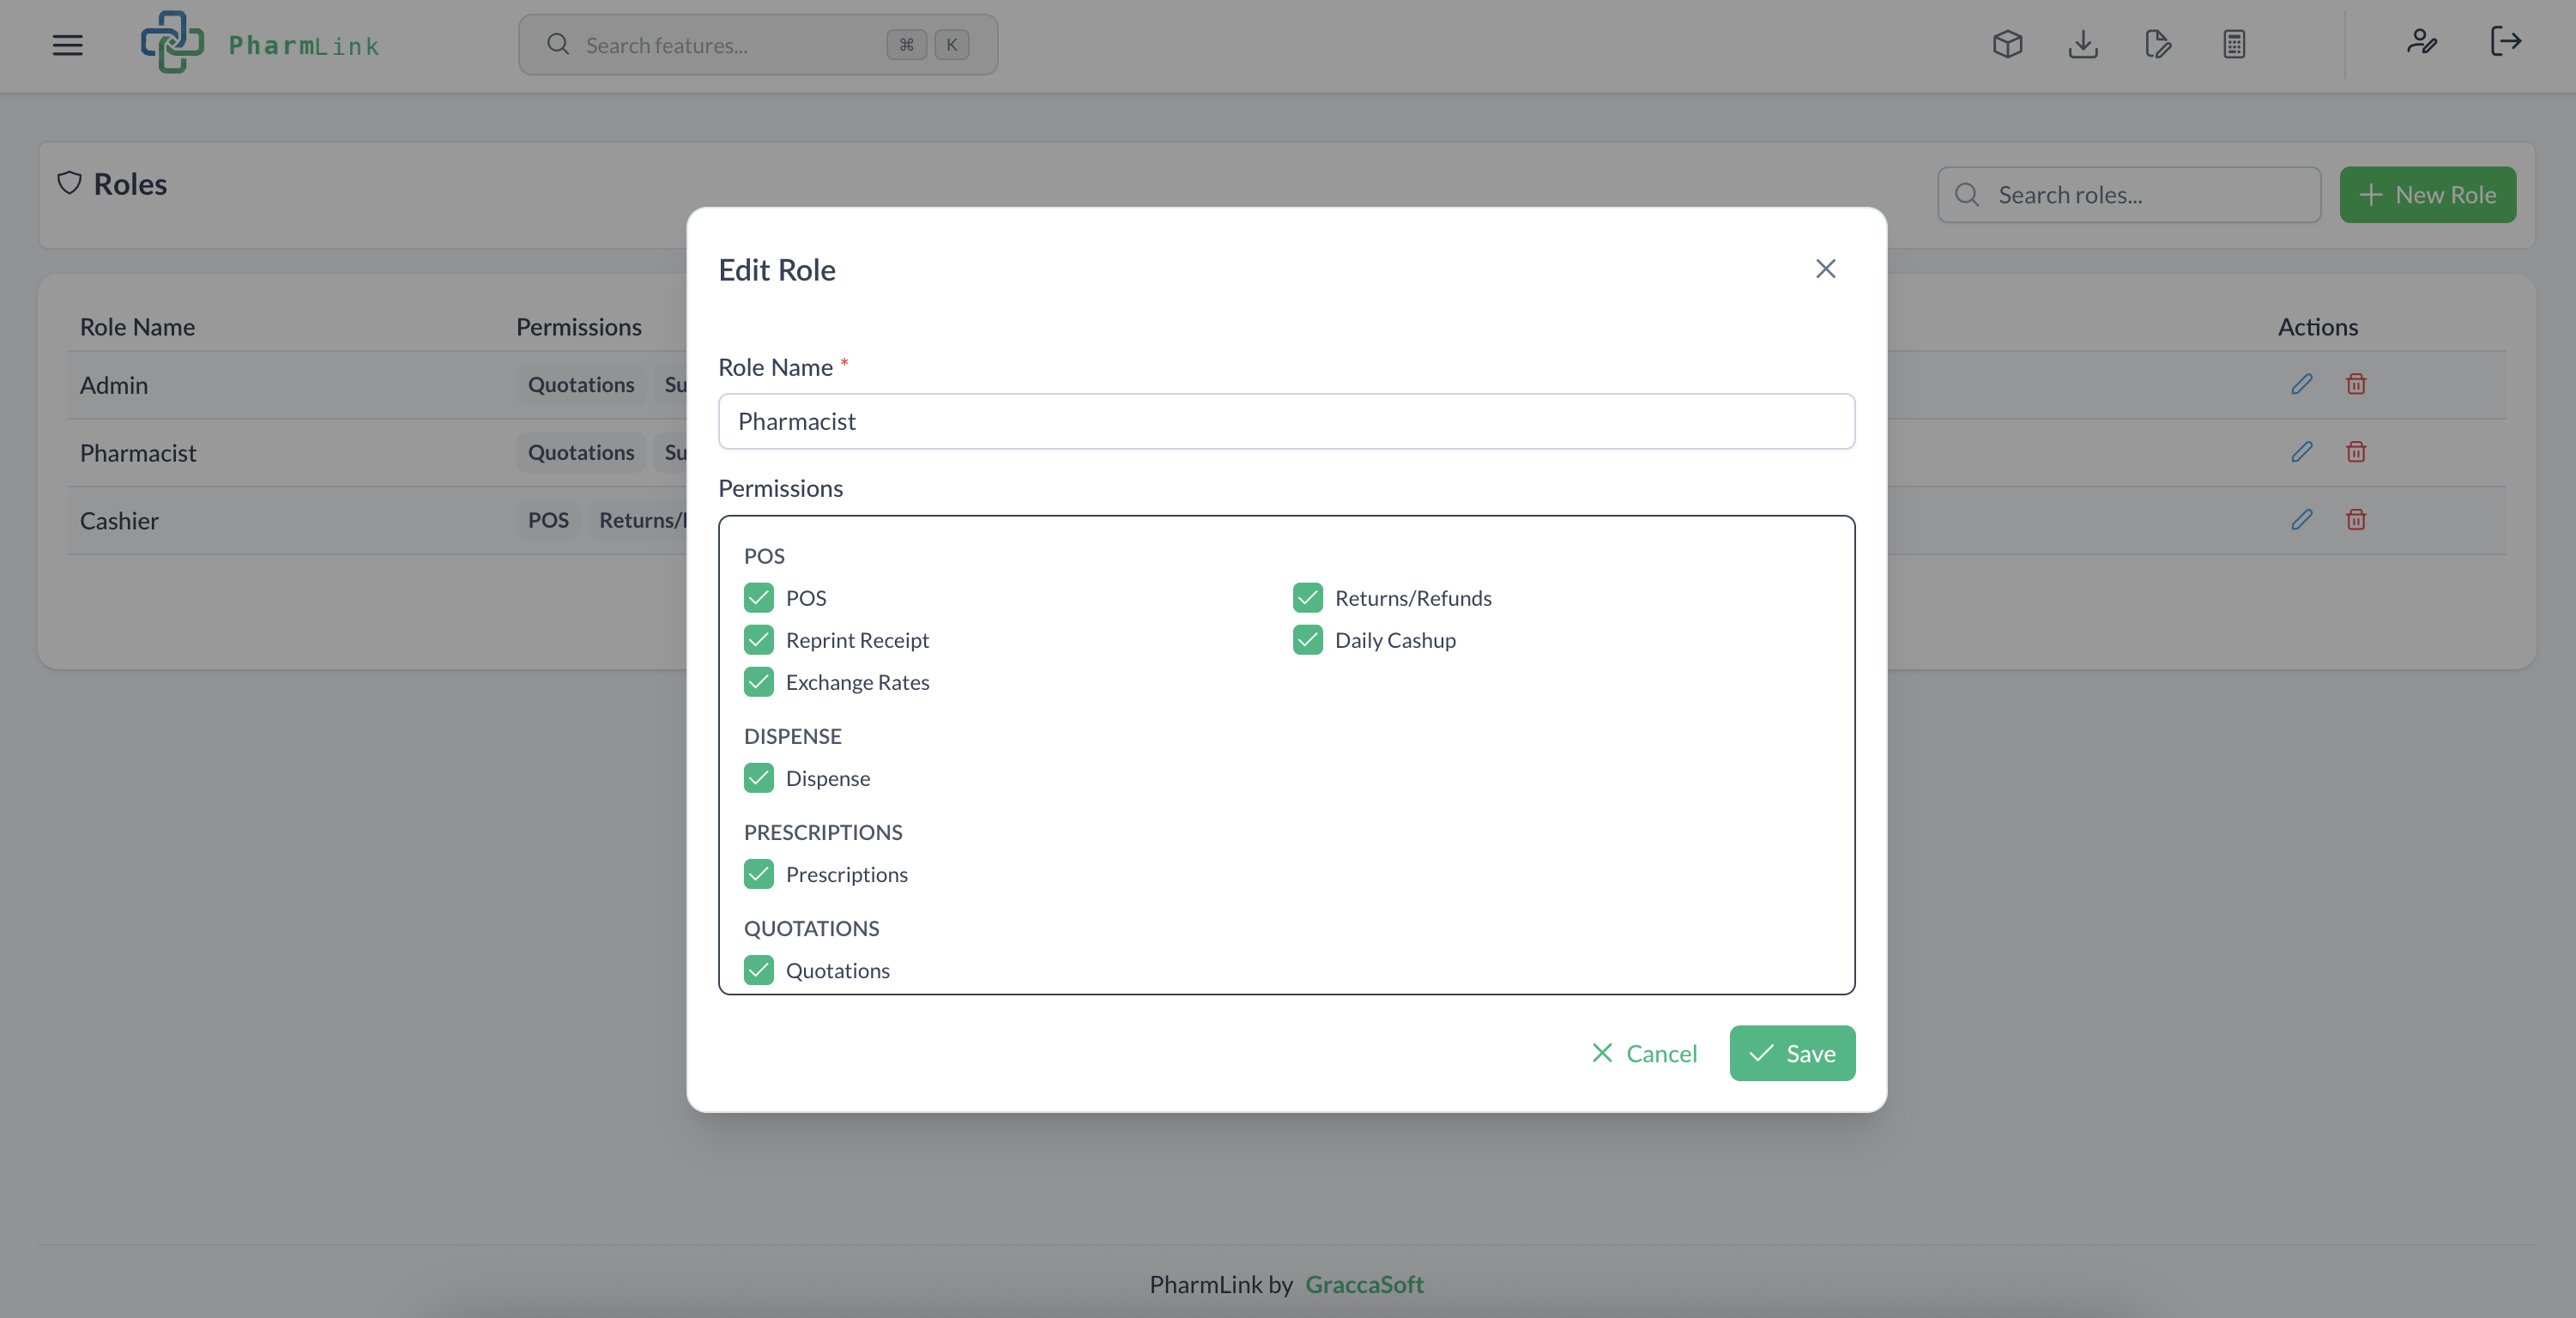Save the edited Pharmacist role

1791,1053
